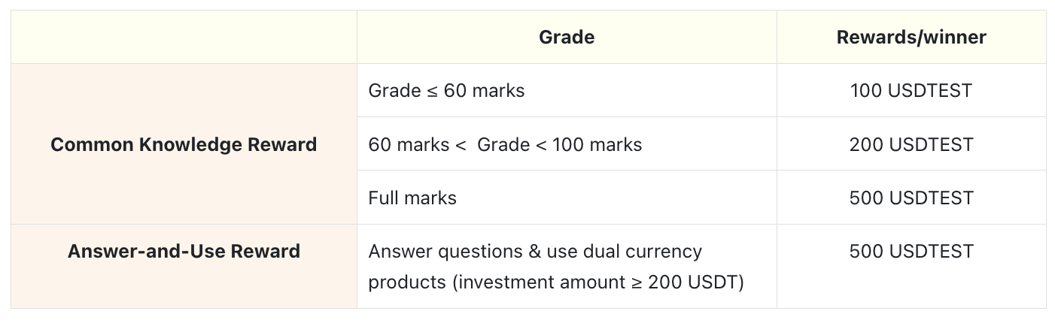
Task: Select the "Grade ≤ 60 marks" cell
Action: 446,91
